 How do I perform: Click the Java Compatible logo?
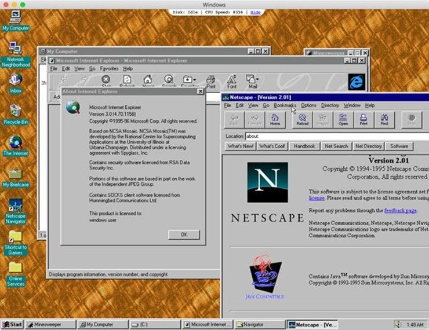(264, 277)
